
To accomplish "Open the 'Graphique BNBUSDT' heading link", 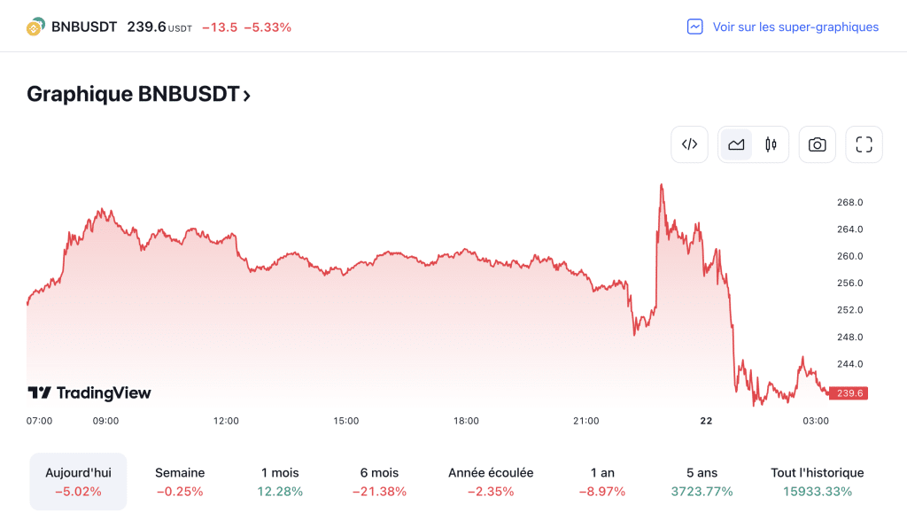I will (133, 94).
